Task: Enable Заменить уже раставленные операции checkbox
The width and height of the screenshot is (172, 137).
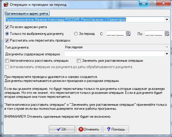Action: pos(79,61)
